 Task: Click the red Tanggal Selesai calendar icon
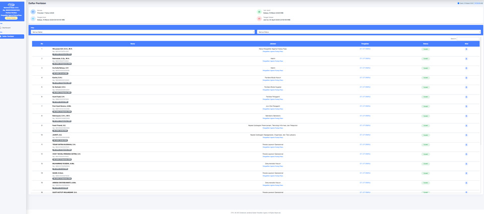tap(259, 19)
